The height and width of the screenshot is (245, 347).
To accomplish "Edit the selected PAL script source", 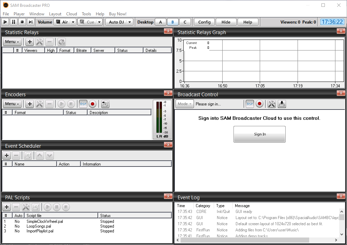I will pos(36,207).
